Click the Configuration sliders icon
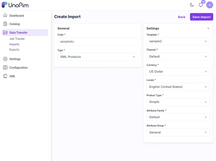This screenshot has height=161, width=216. 5,68
